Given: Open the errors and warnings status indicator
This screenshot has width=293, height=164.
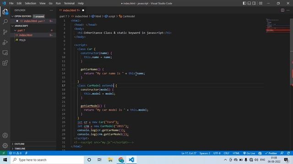Looking at the screenshot, I should tap(15, 153).
